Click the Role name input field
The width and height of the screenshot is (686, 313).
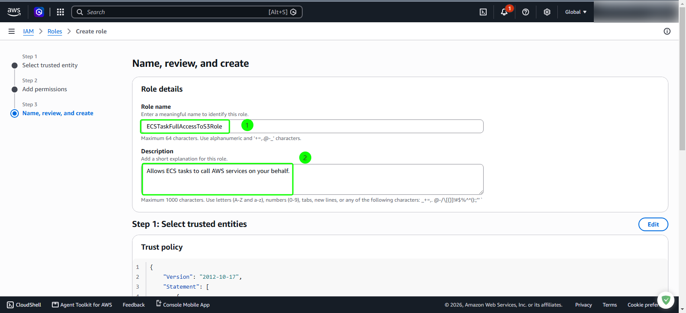(312, 126)
